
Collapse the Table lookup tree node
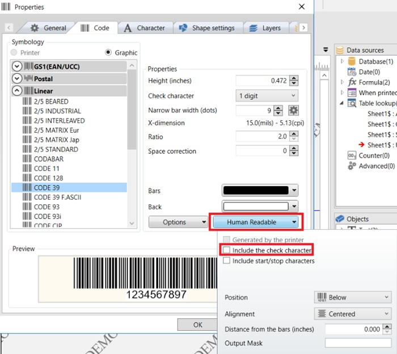[342, 103]
